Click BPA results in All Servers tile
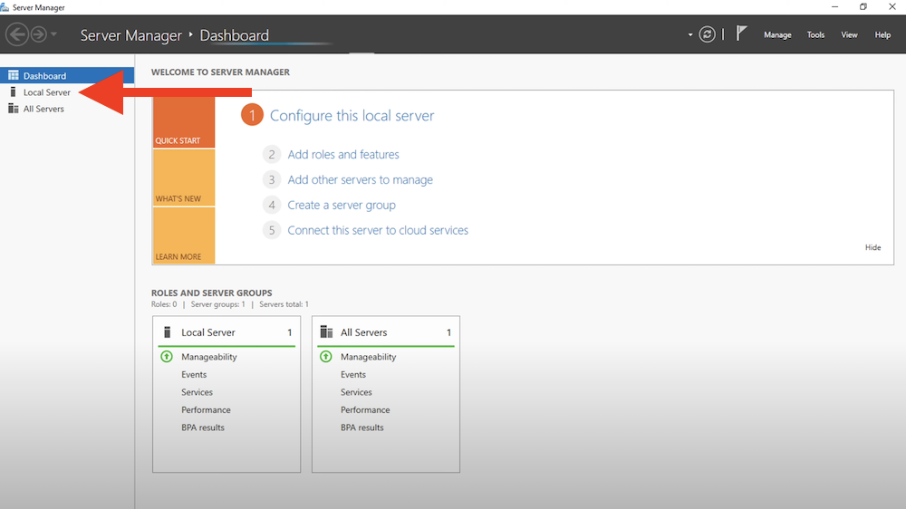The height and width of the screenshot is (509, 906). [x=361, y=427]
